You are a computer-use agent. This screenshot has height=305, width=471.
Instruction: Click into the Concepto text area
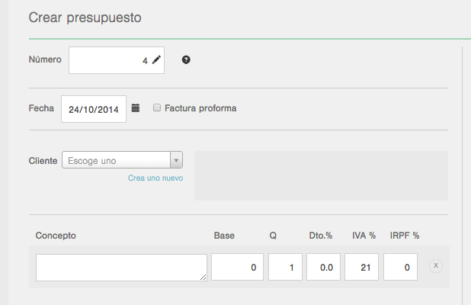(121, 268)
